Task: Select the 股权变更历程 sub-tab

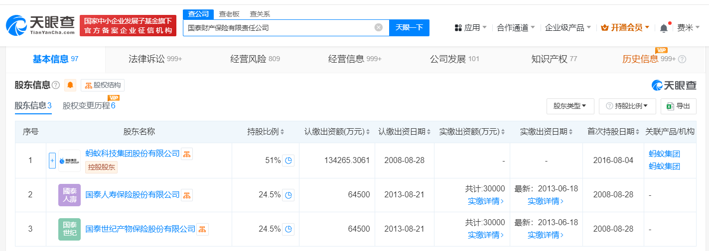Action: [x=89, y=105]
